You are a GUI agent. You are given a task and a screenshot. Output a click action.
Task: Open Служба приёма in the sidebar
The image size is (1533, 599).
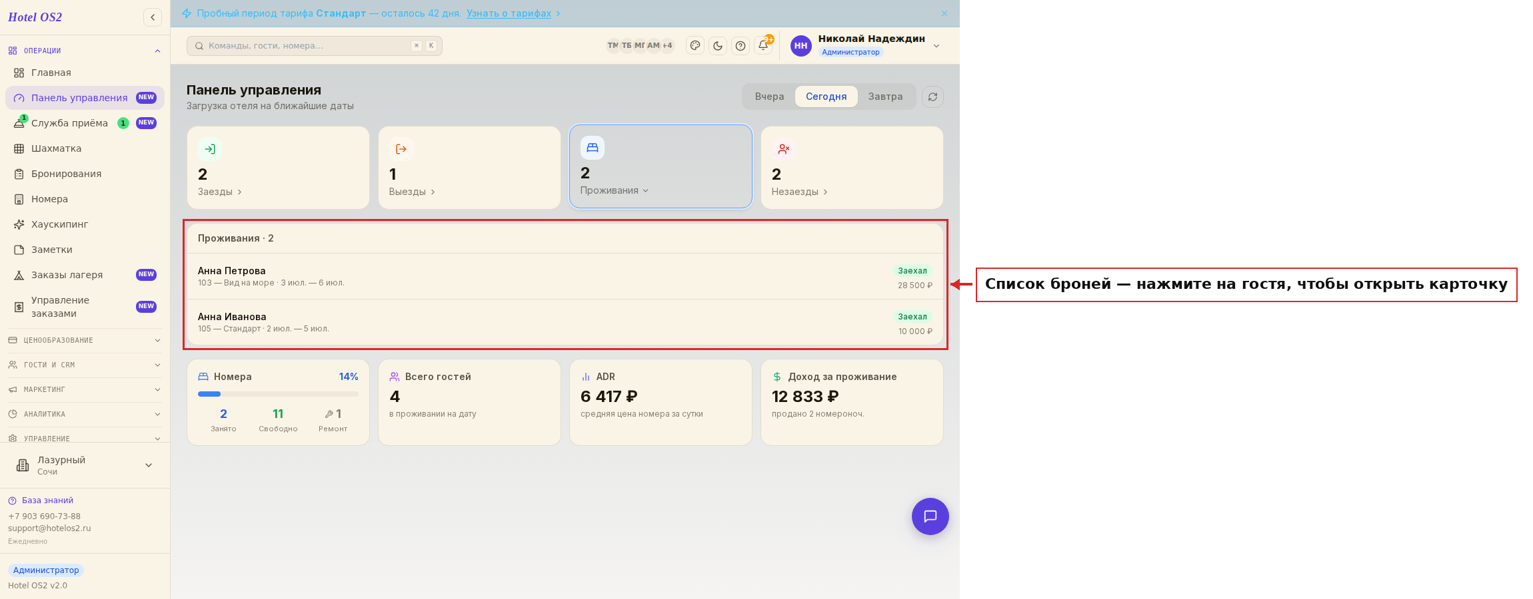tap(85, 123)
